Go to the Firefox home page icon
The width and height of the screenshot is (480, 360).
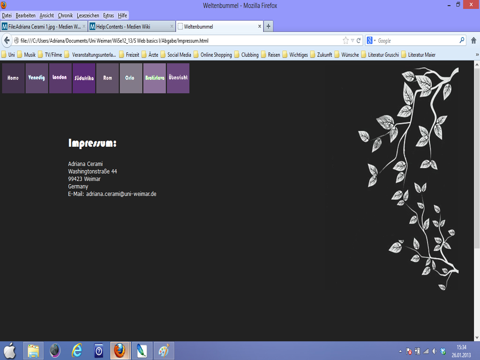coord(473,40)
